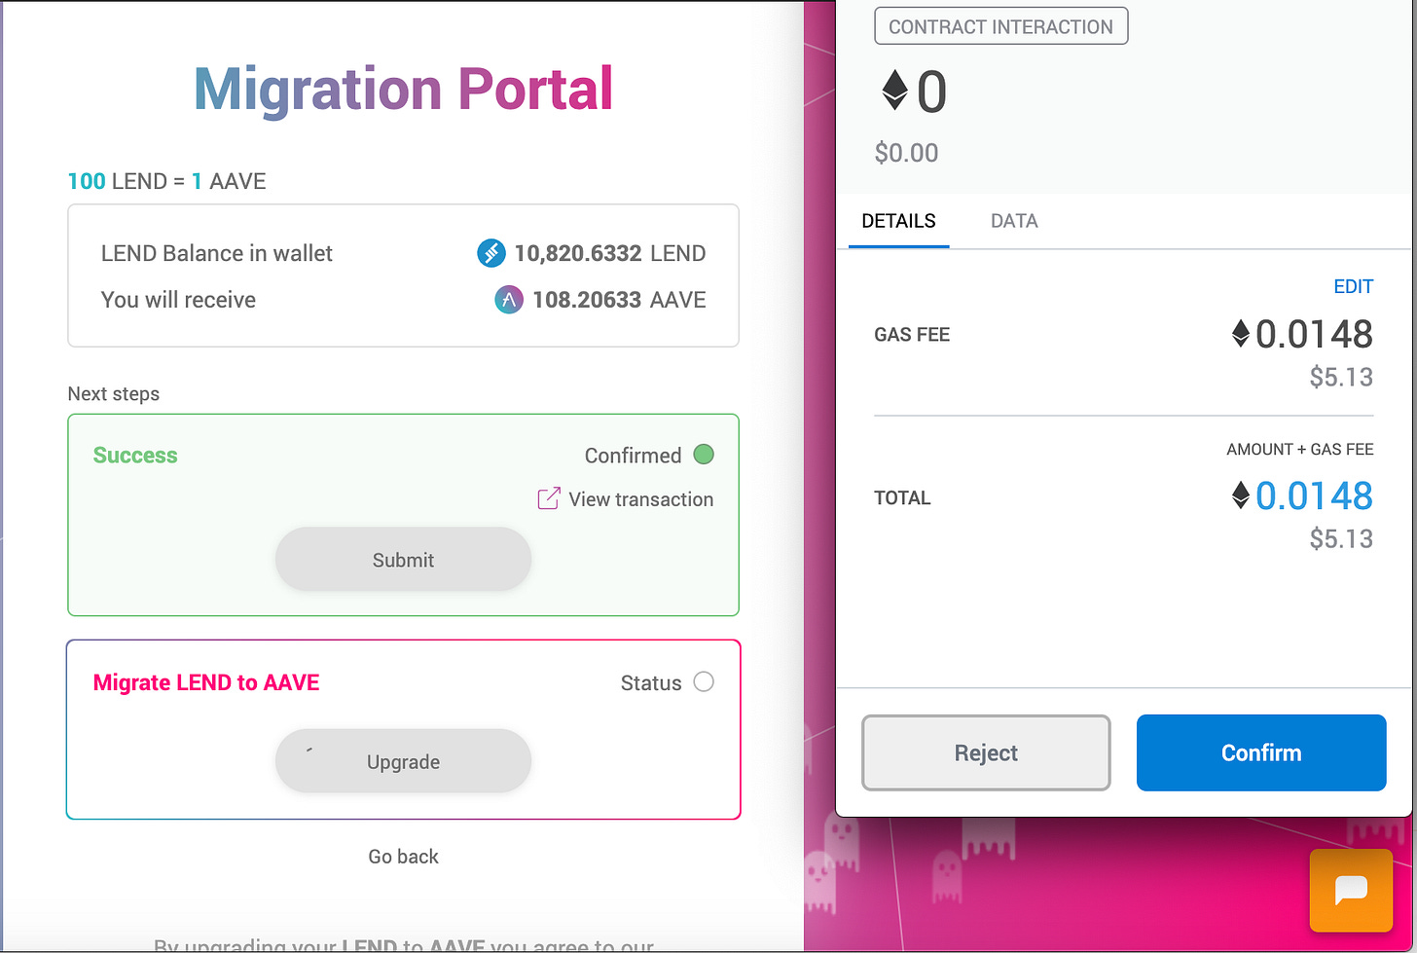
Task: Click the Upgrade button
Action: [x=403, y=761]
